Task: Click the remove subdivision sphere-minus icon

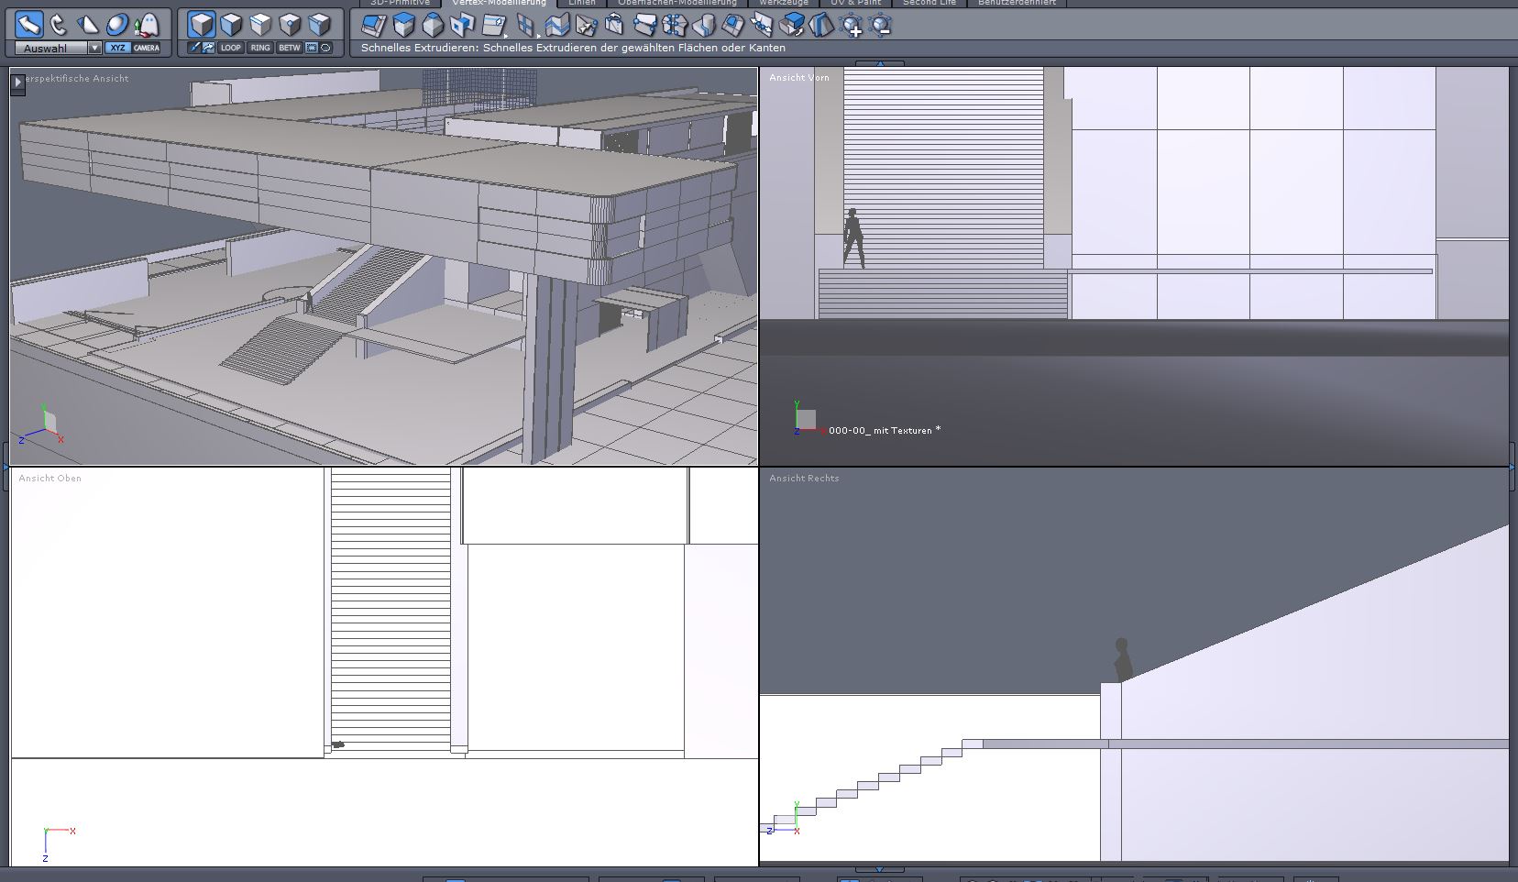Action: (880, 26)
